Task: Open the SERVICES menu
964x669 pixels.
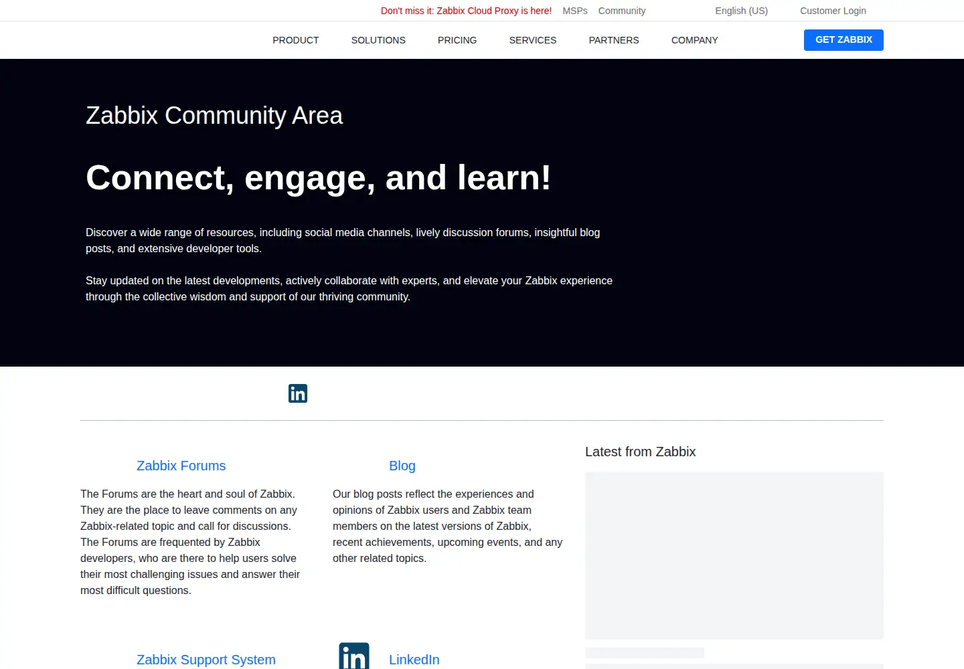Action: pos(533,40)
